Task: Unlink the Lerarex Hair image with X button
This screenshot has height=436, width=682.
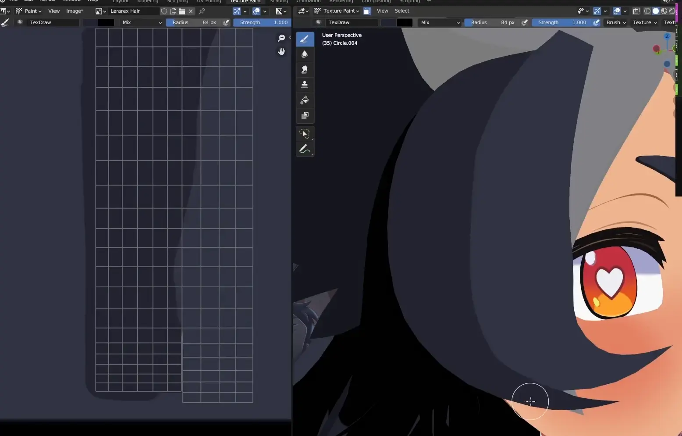Action: [191, 11]
